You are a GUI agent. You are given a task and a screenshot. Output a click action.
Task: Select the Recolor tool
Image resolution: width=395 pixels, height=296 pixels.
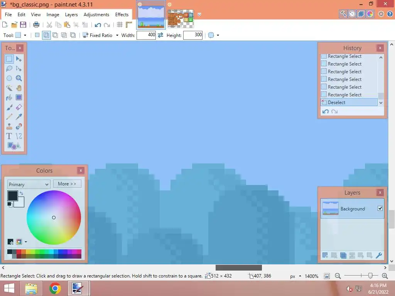point(19,126)
